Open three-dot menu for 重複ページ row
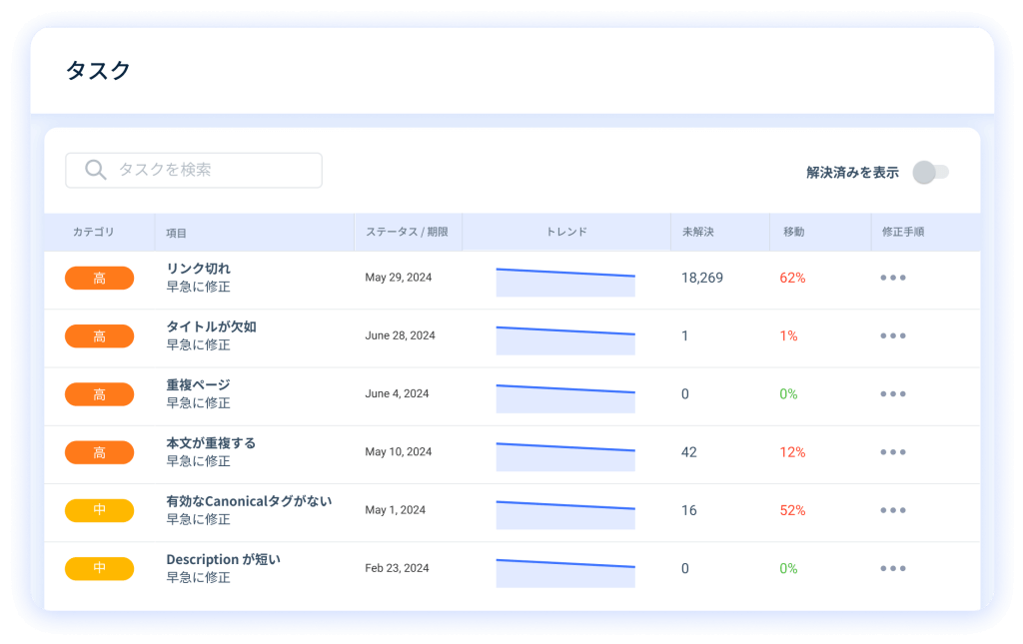This screenshot has height=644, width=1023. (x=893, y=394)
